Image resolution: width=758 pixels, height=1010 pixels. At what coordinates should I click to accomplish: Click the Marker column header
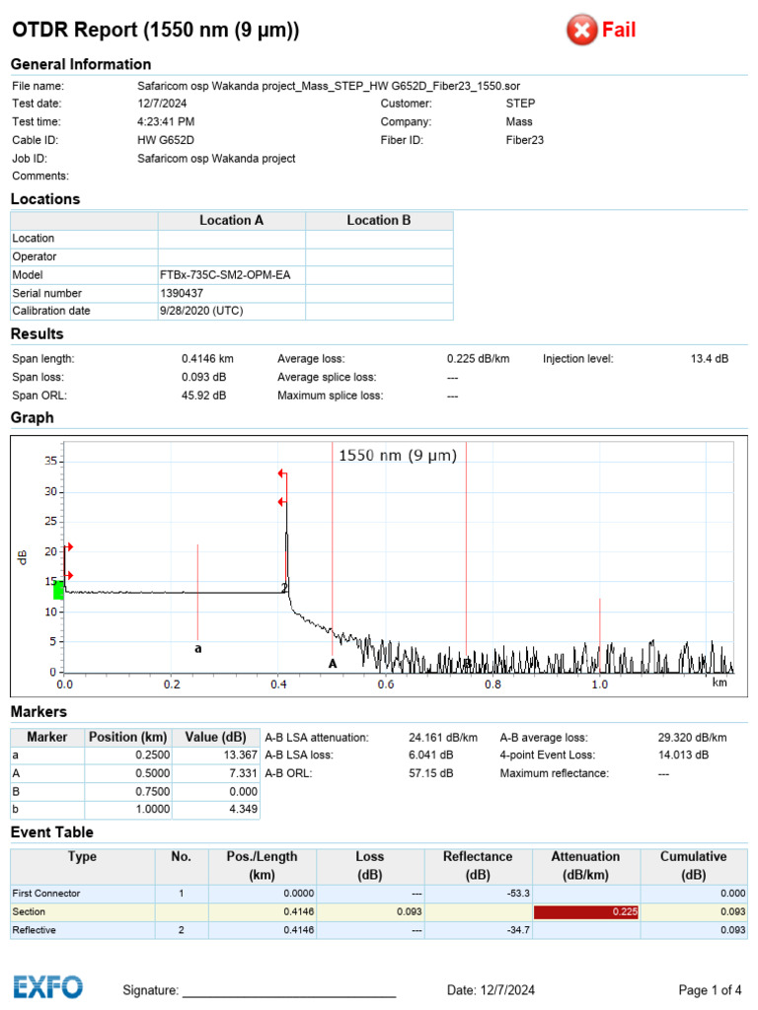(x=47, y=737)
